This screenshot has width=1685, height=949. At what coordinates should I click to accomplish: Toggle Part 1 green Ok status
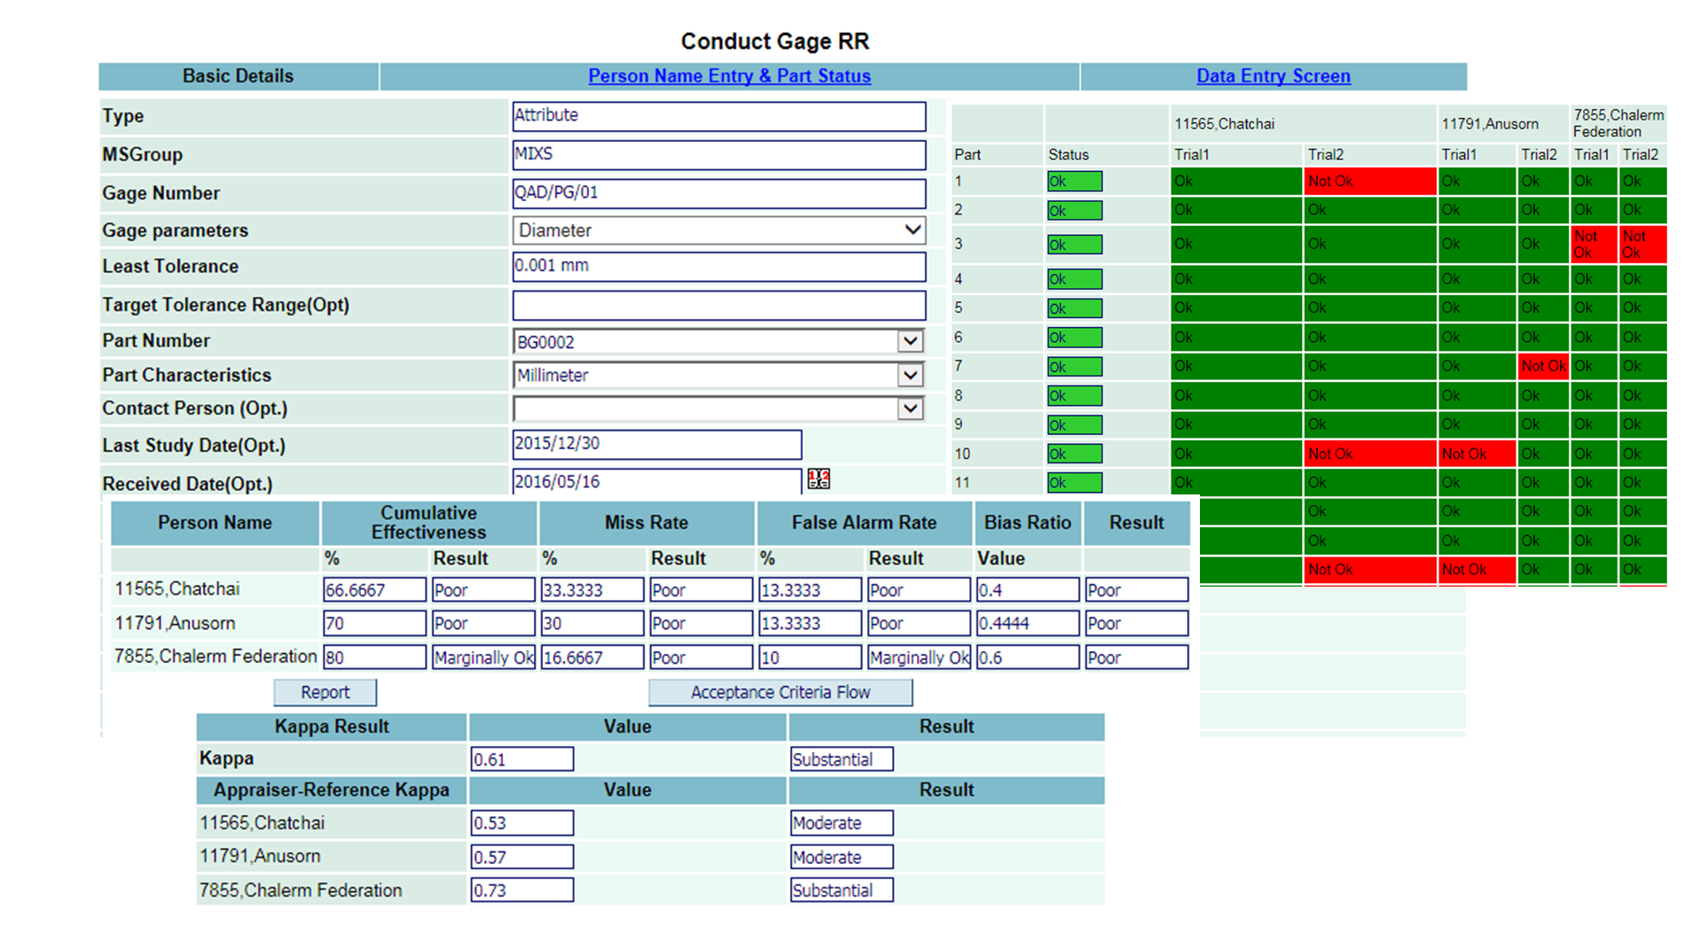click(x=1074, y=182)
